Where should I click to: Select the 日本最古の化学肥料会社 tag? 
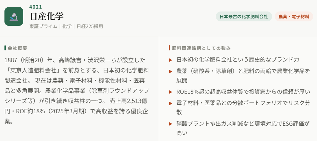[x=244, y=17]
